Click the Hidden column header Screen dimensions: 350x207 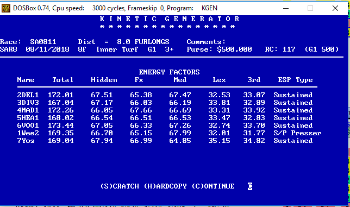(104, 80)
